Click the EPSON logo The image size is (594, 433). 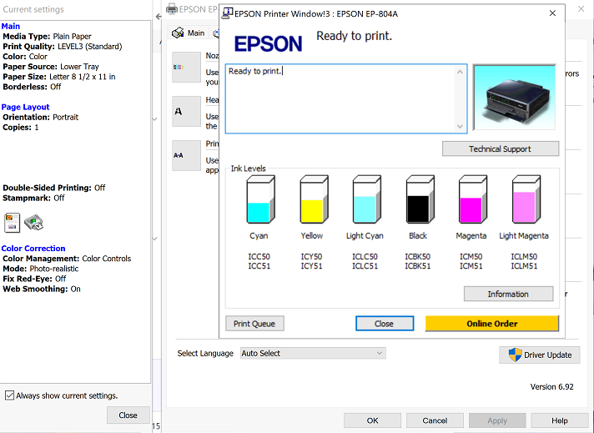(268, 43)
